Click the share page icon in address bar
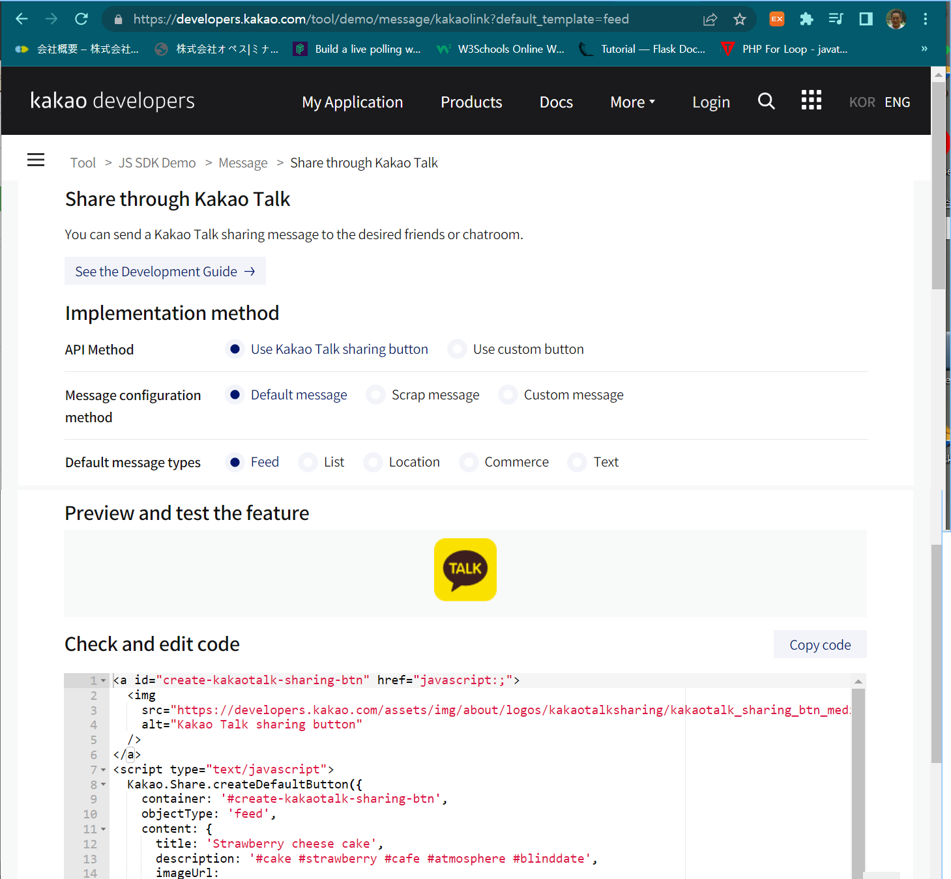Viewport: 951px width, 879px height. (710, 20)
